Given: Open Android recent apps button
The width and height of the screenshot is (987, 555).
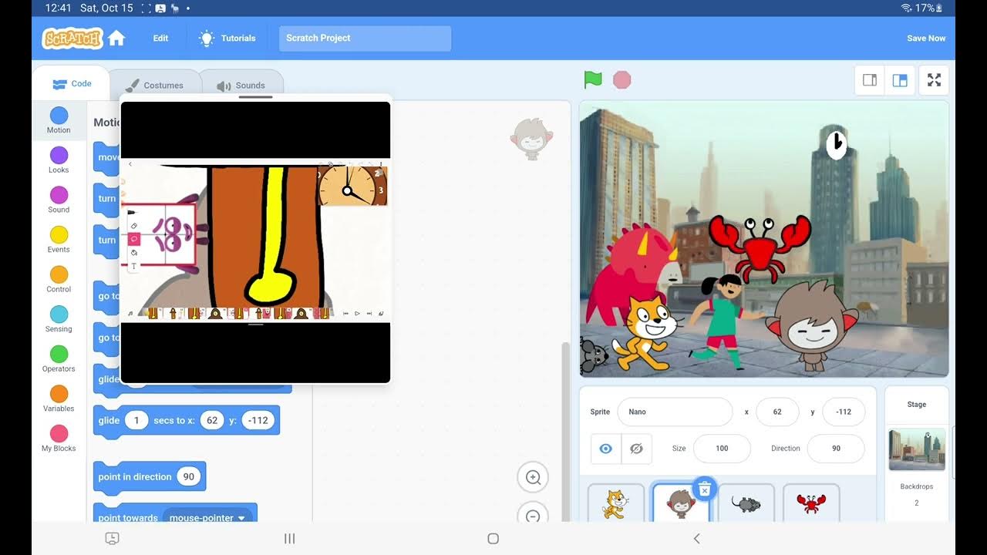Looking at the screenshot, I should [x=290, y=539].
